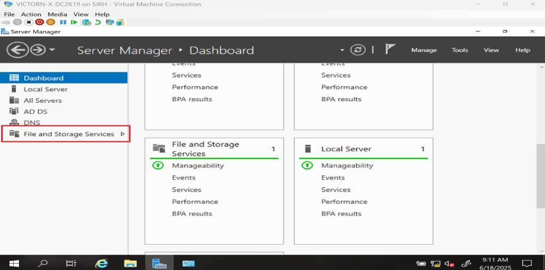Click the forward navigation arrow in Server Manager
Viewport: 545px width, 270px height.
[37, 50]
